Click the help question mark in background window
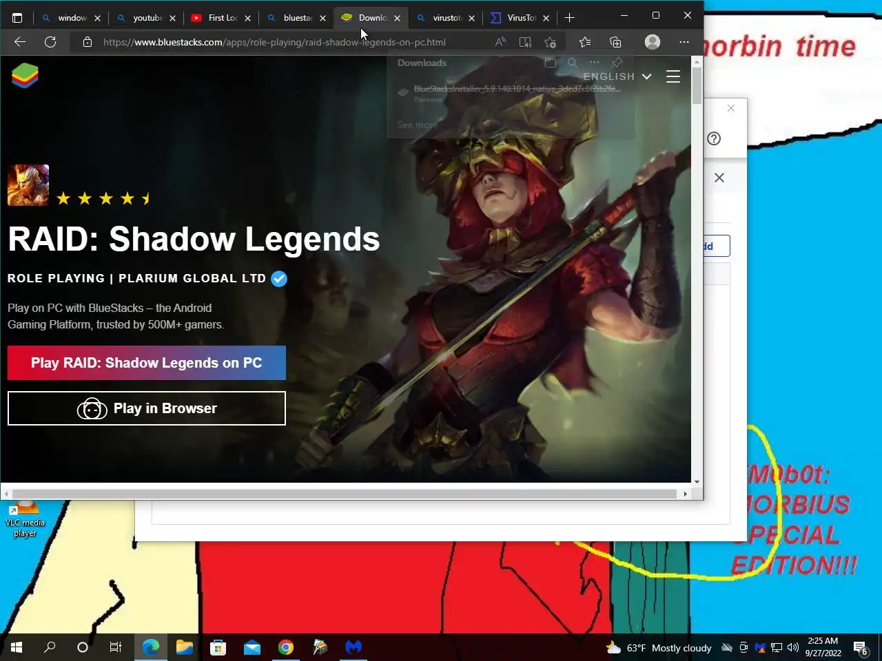 coord(714,138)
